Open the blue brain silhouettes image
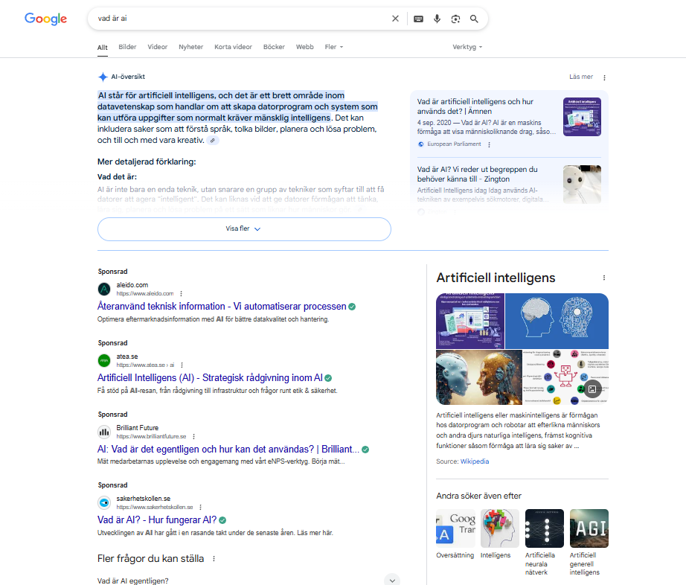This screenshot has width=686, height=585. coord(557,321)
